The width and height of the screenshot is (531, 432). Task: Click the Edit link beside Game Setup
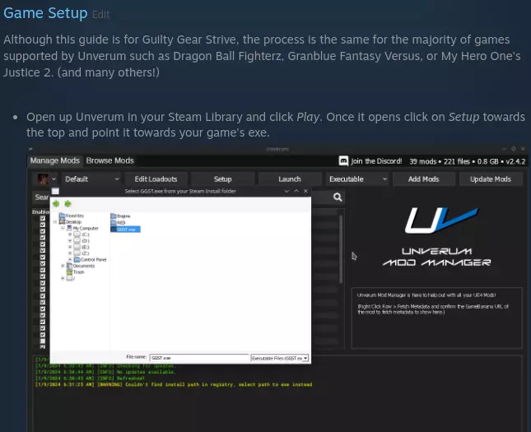pyautogui.click(x=101, y=15)
